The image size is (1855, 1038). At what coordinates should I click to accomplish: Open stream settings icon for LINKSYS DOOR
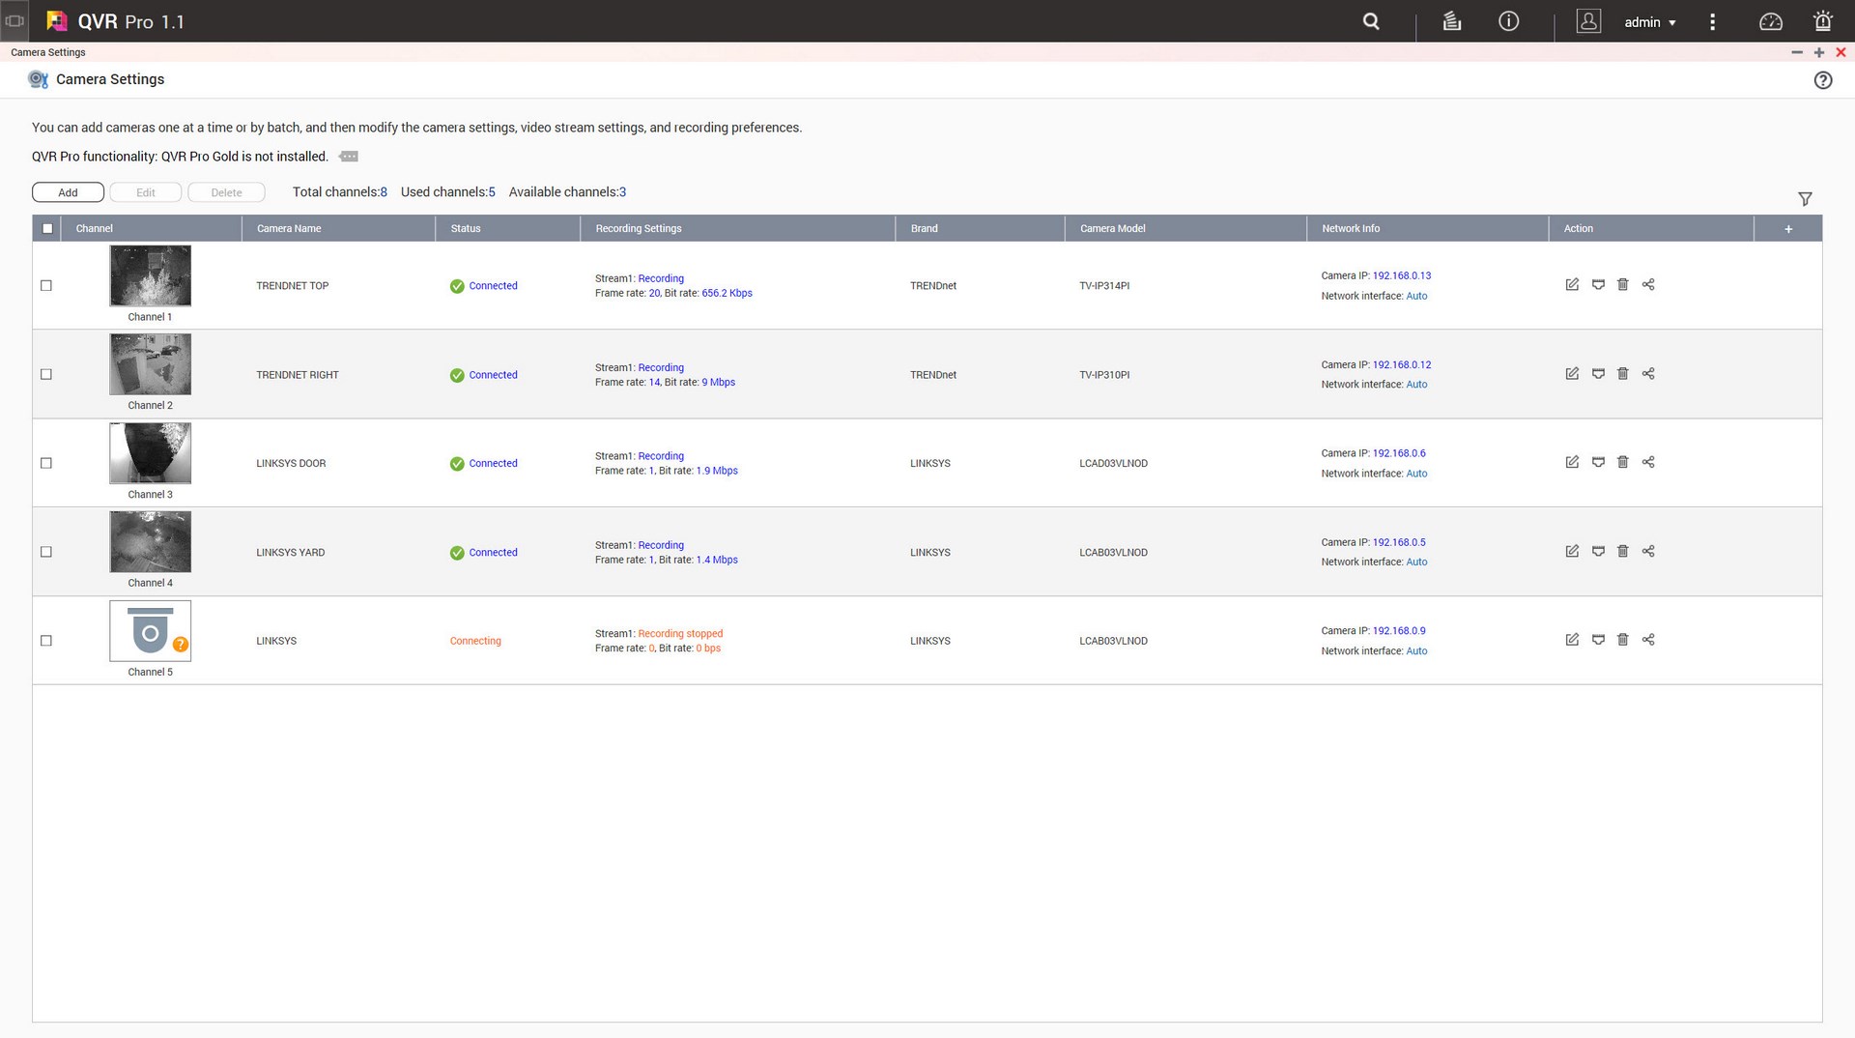pyautogui.click(x=1598, y=462)
